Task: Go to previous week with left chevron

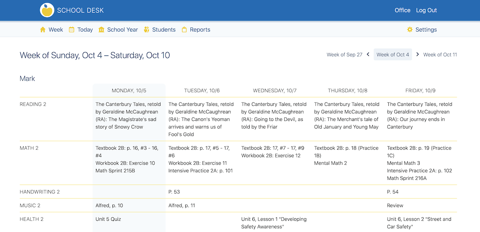Action: 368,54
